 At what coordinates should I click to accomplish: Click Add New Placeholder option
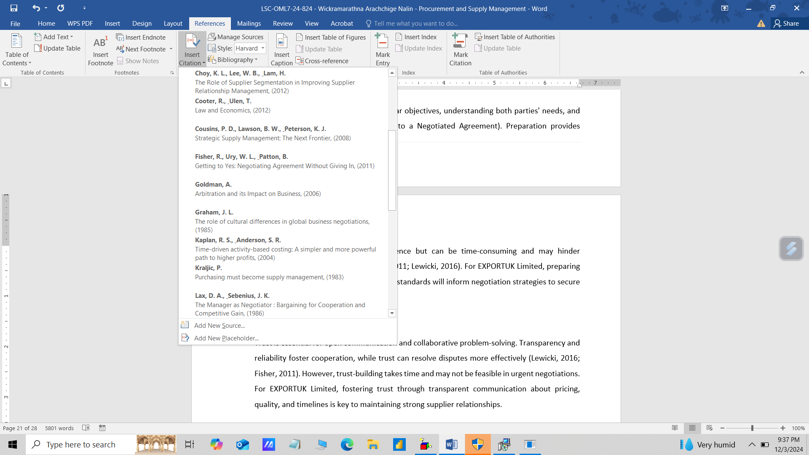(226, 338)
